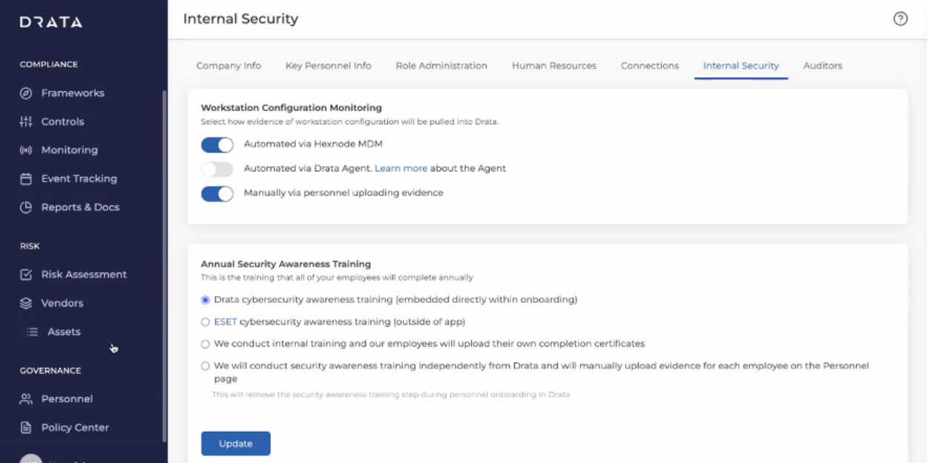
Task: Open the ESET link
Action: point(225,322)
